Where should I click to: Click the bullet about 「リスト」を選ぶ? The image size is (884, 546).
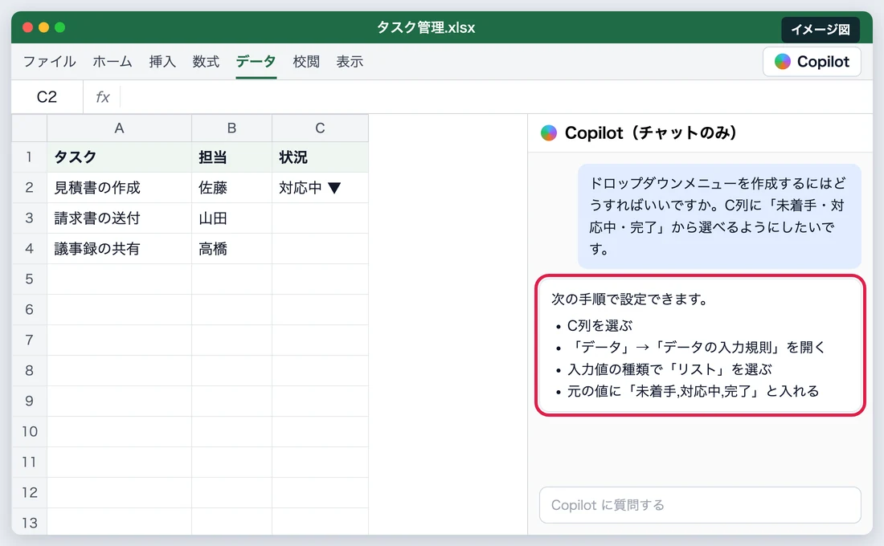pyautogui.click(x=669, y=369)
